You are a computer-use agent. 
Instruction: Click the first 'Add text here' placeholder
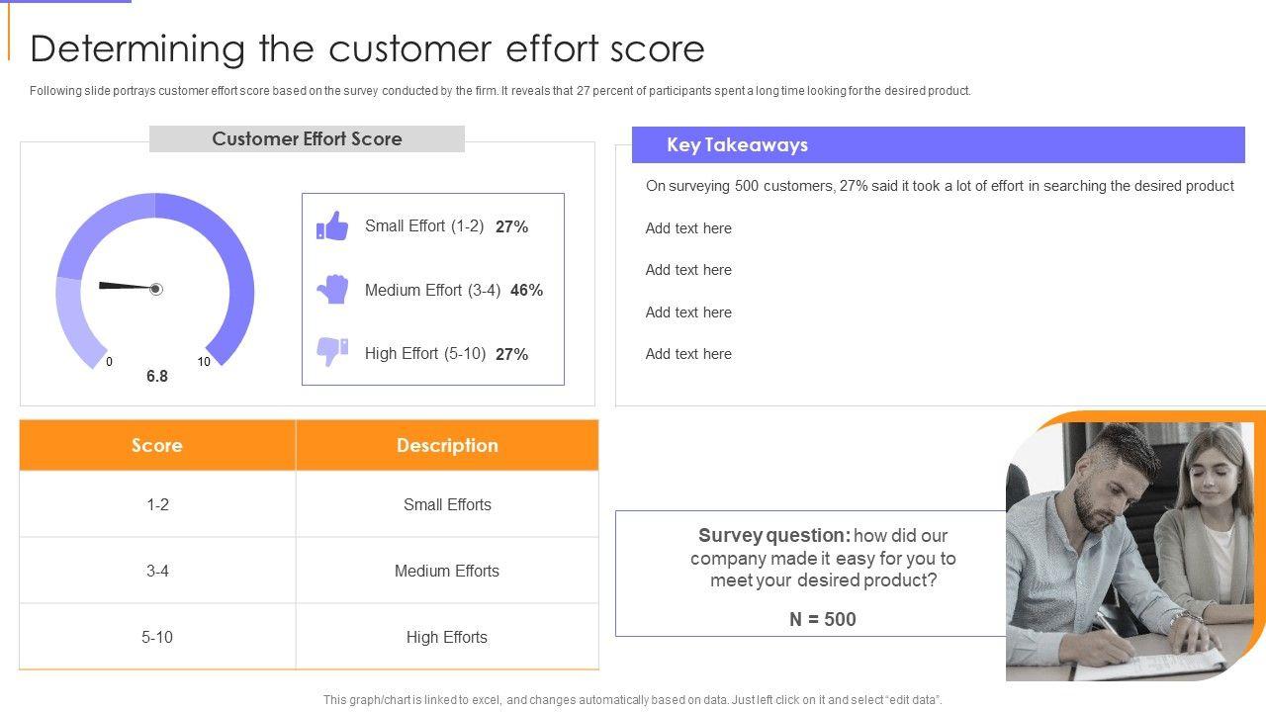[x=688, y=228]
